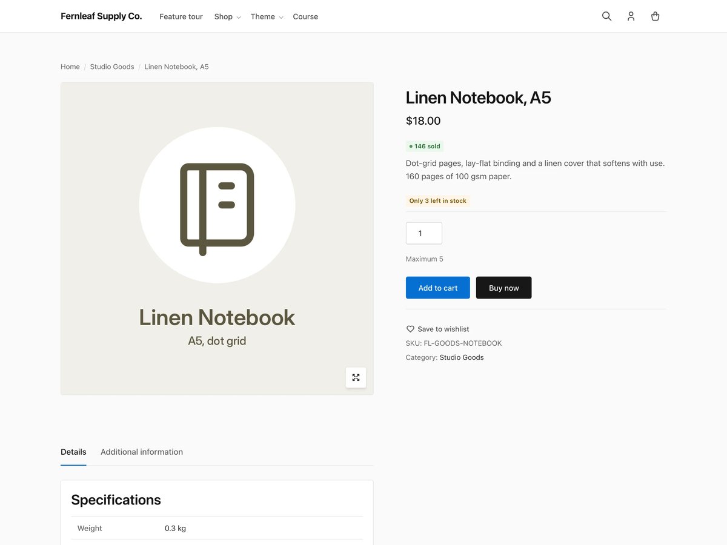Click the Maximum 5 note
This screenshot has width=727, height=545.
point(425,259)
